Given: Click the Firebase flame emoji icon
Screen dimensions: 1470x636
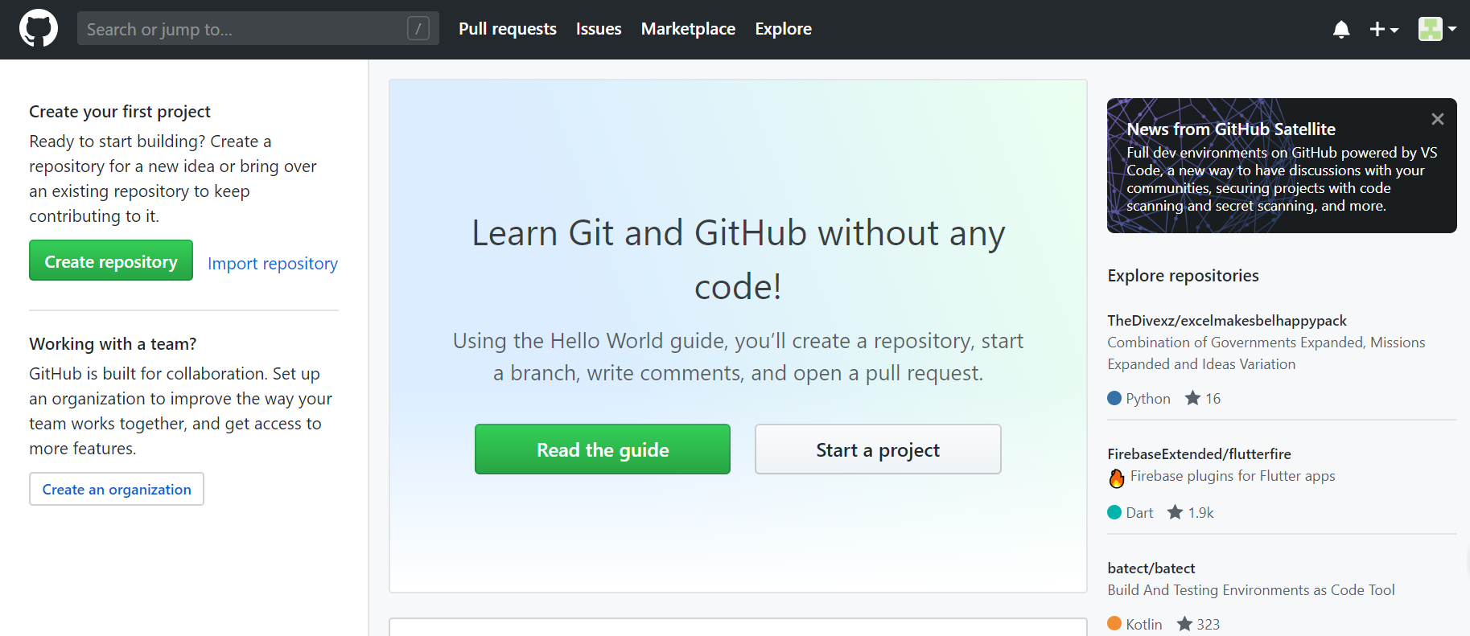Looking at the screenshot, I should click(1117, 478).
